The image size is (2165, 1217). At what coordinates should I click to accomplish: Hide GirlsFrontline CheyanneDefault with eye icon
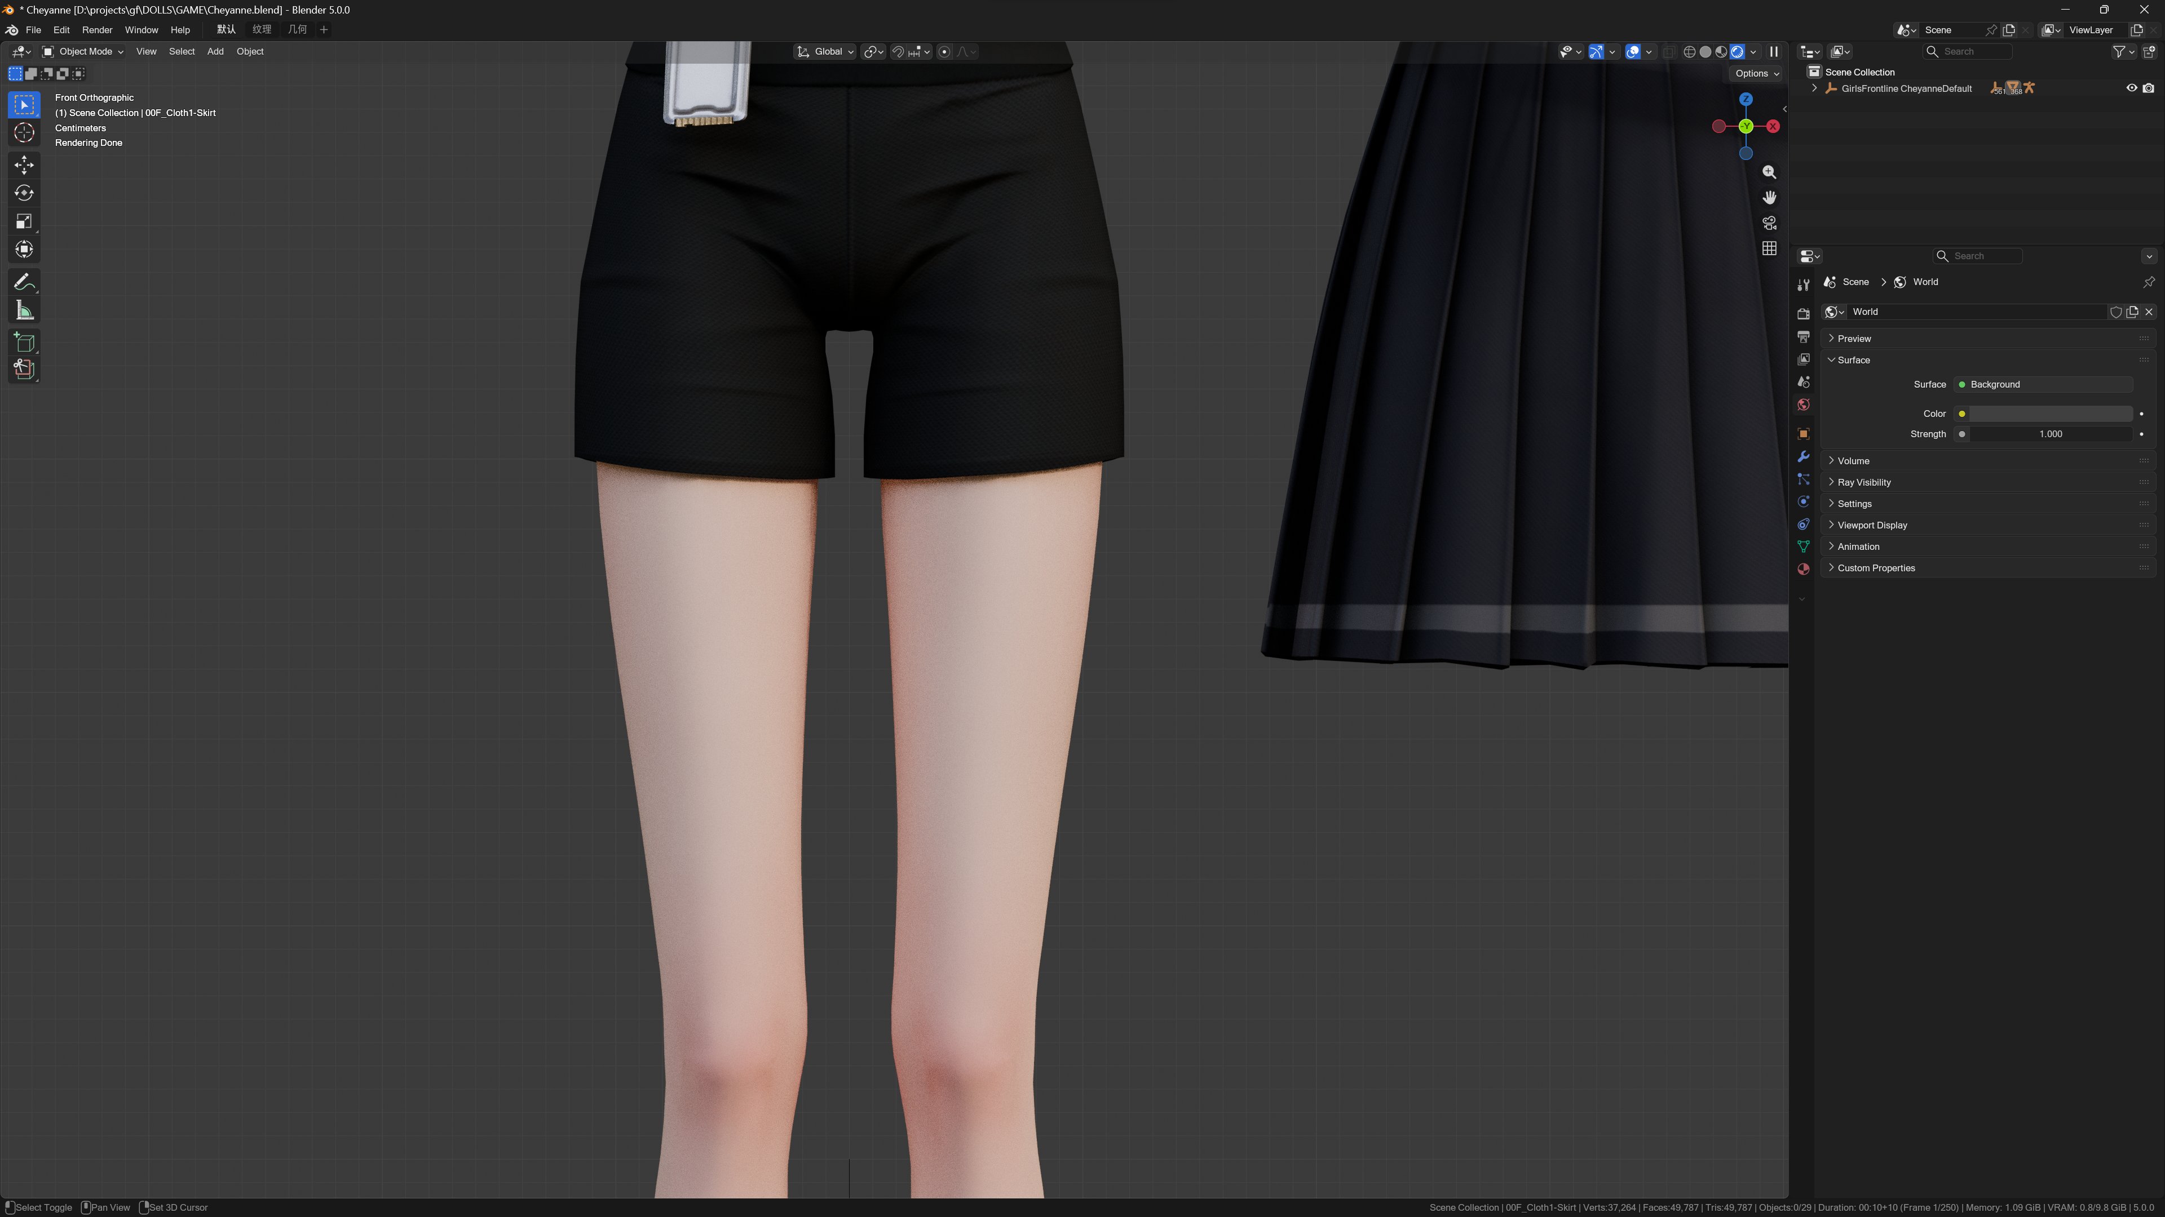2131,88
